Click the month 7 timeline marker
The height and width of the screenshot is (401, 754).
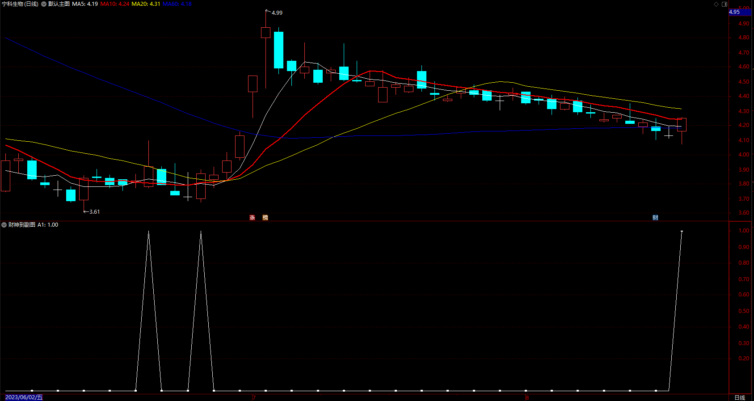[x=254, y=397]
